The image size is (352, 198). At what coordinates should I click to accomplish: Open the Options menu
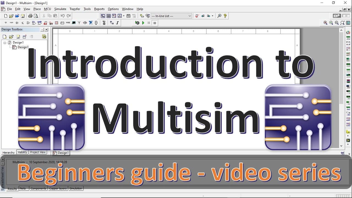pos(113,9)
